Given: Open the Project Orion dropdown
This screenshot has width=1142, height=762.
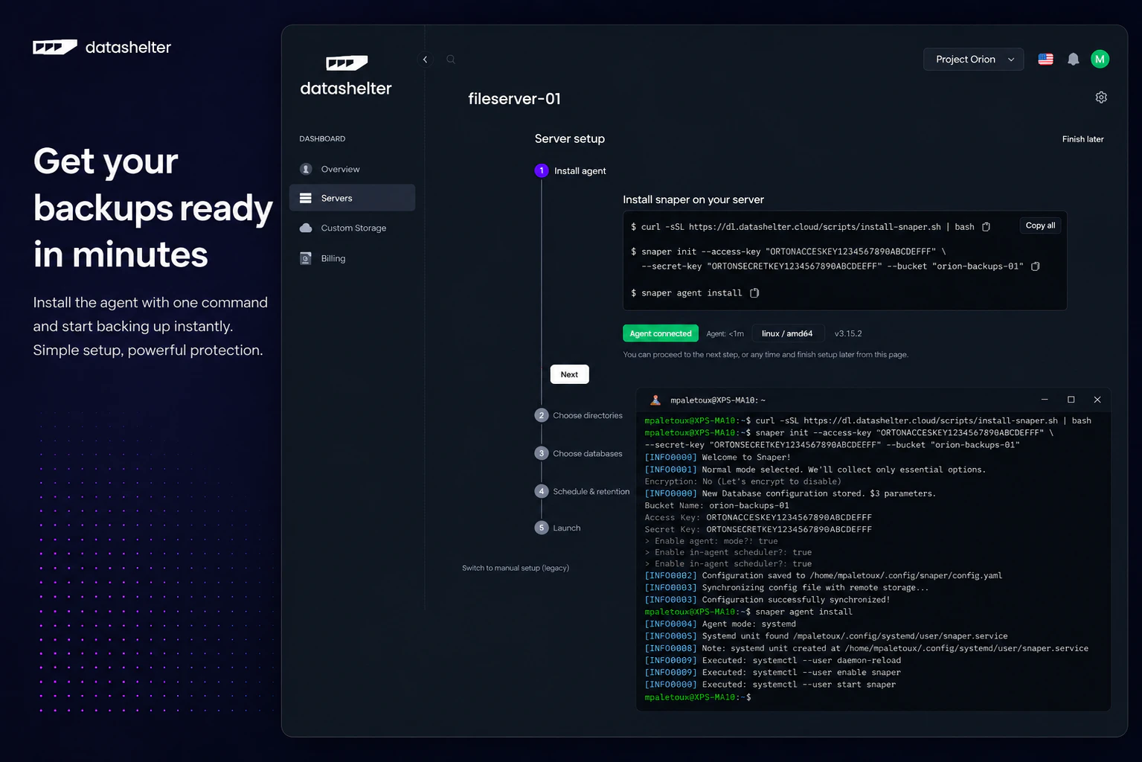Looking at the screenshot, I should 973,60.
